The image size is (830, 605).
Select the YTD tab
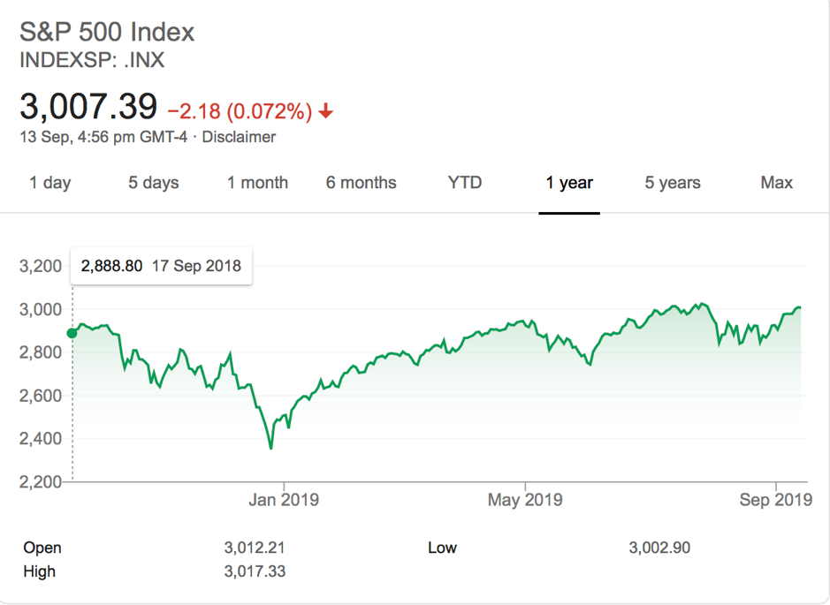click(465, 183)
